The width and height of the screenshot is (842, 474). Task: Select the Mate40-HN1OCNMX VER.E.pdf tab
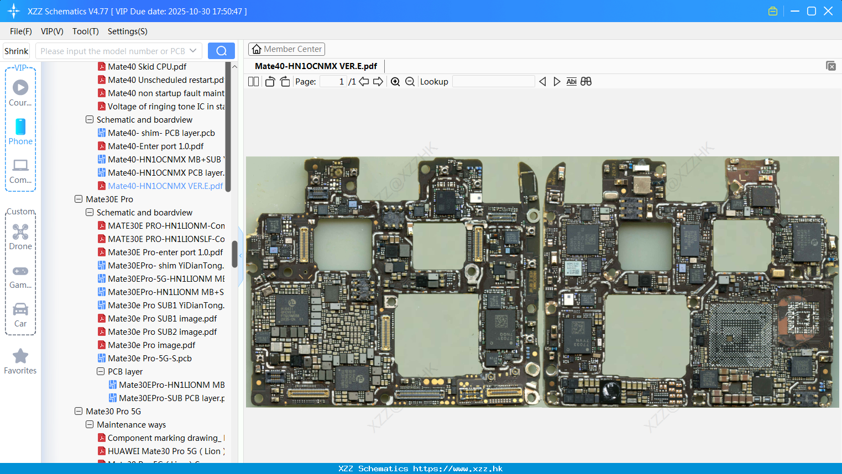(x=316, y=66)
